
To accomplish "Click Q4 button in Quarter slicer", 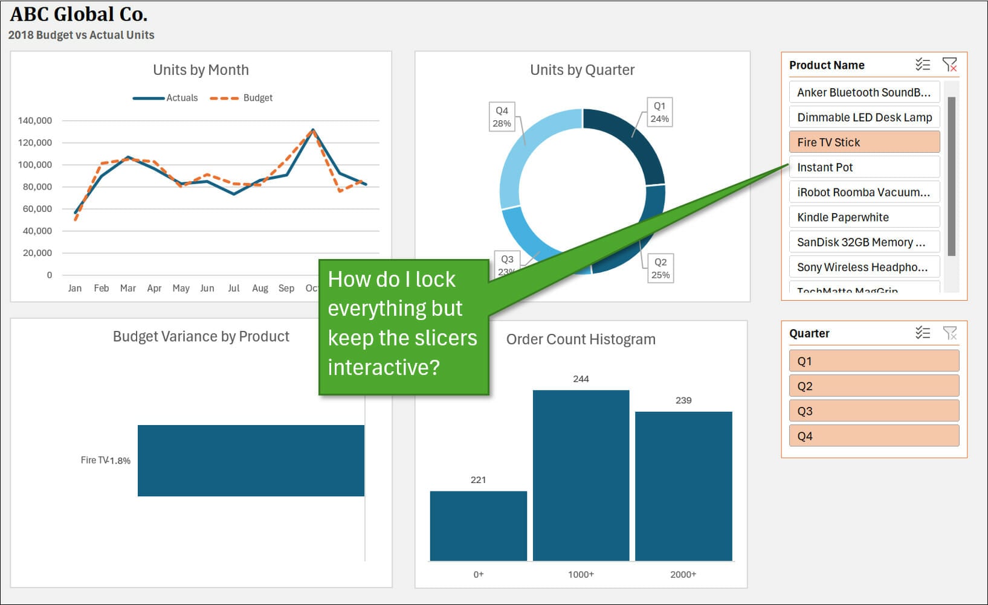I will [873, 436].
